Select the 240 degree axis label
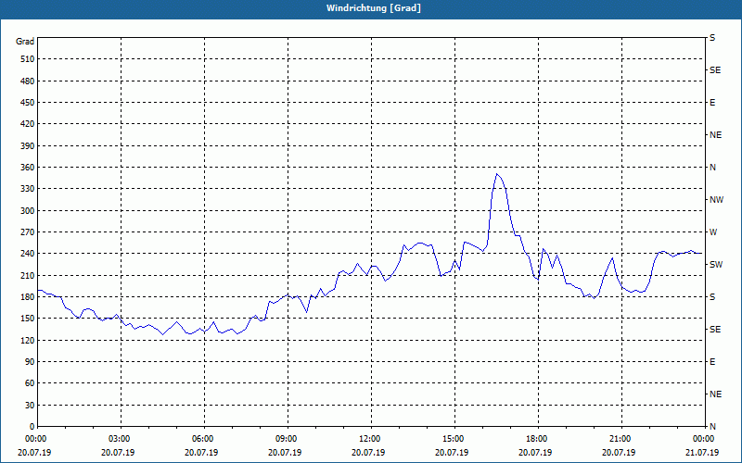742x463 pixels. click(x=28, y=254)
